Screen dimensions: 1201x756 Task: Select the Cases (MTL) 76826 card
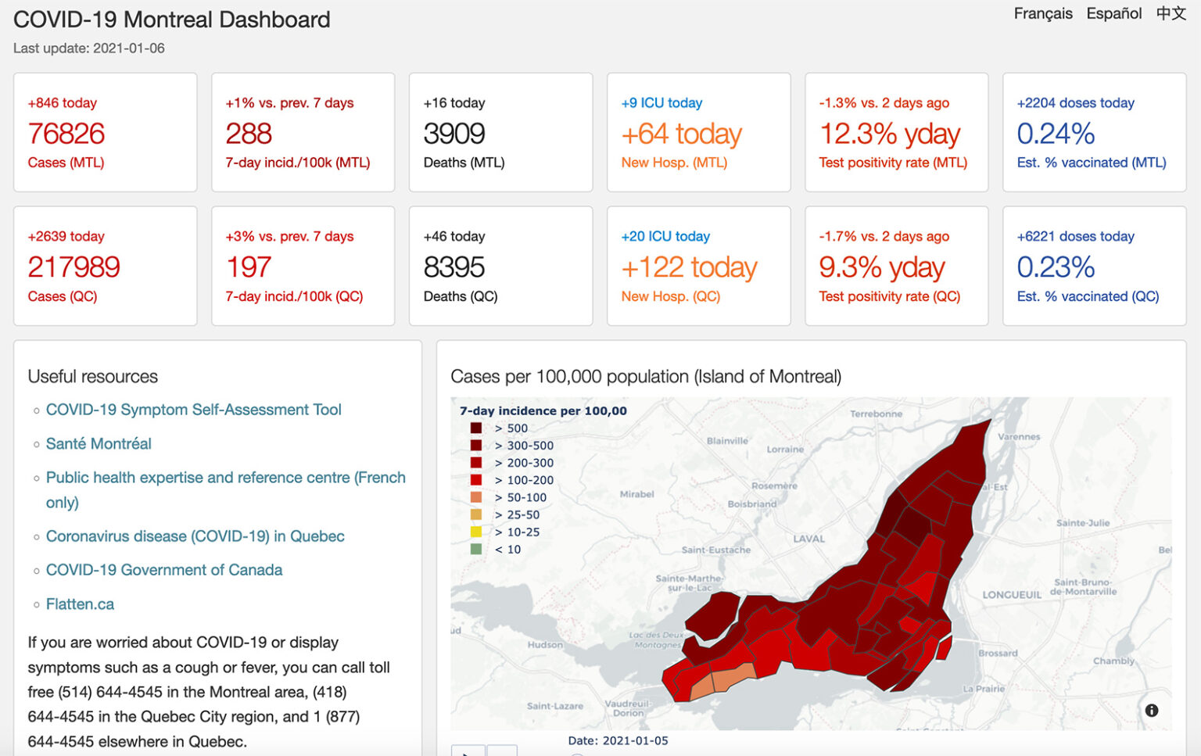point(106,132)
